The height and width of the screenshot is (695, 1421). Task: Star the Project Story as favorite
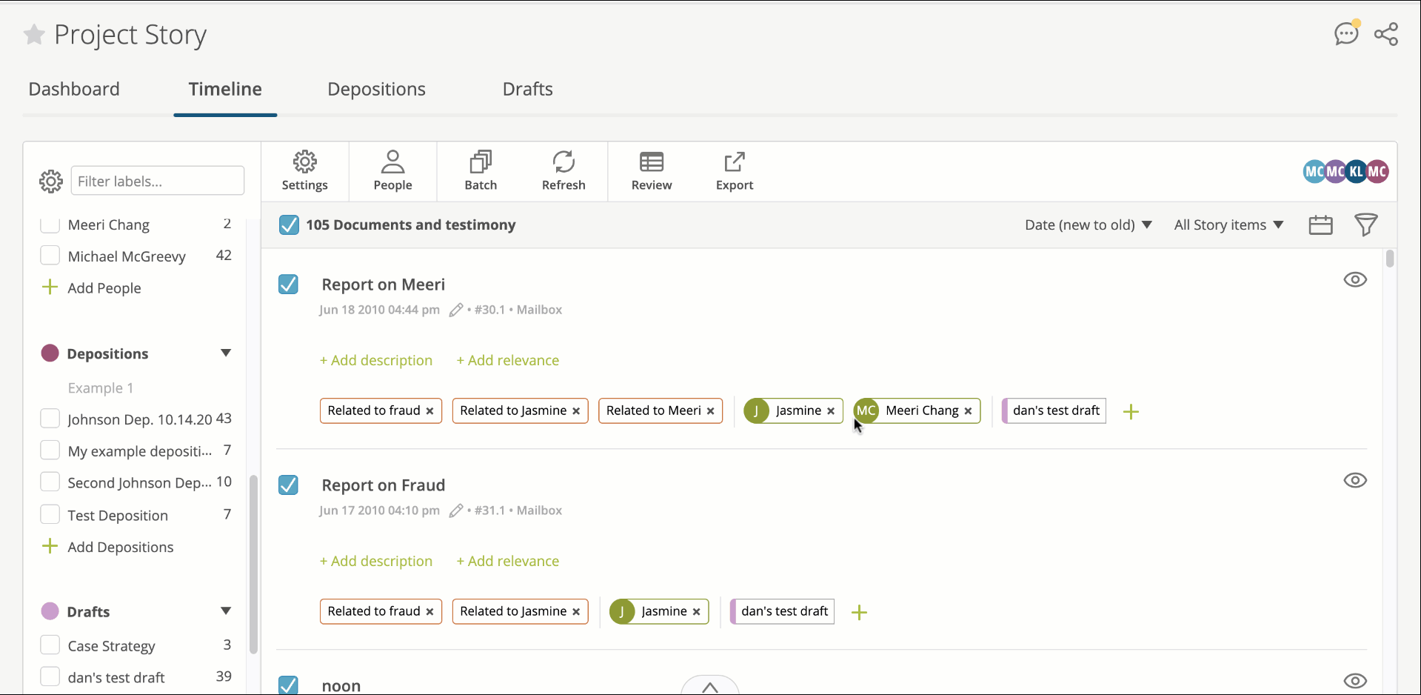tap(34, 34)
